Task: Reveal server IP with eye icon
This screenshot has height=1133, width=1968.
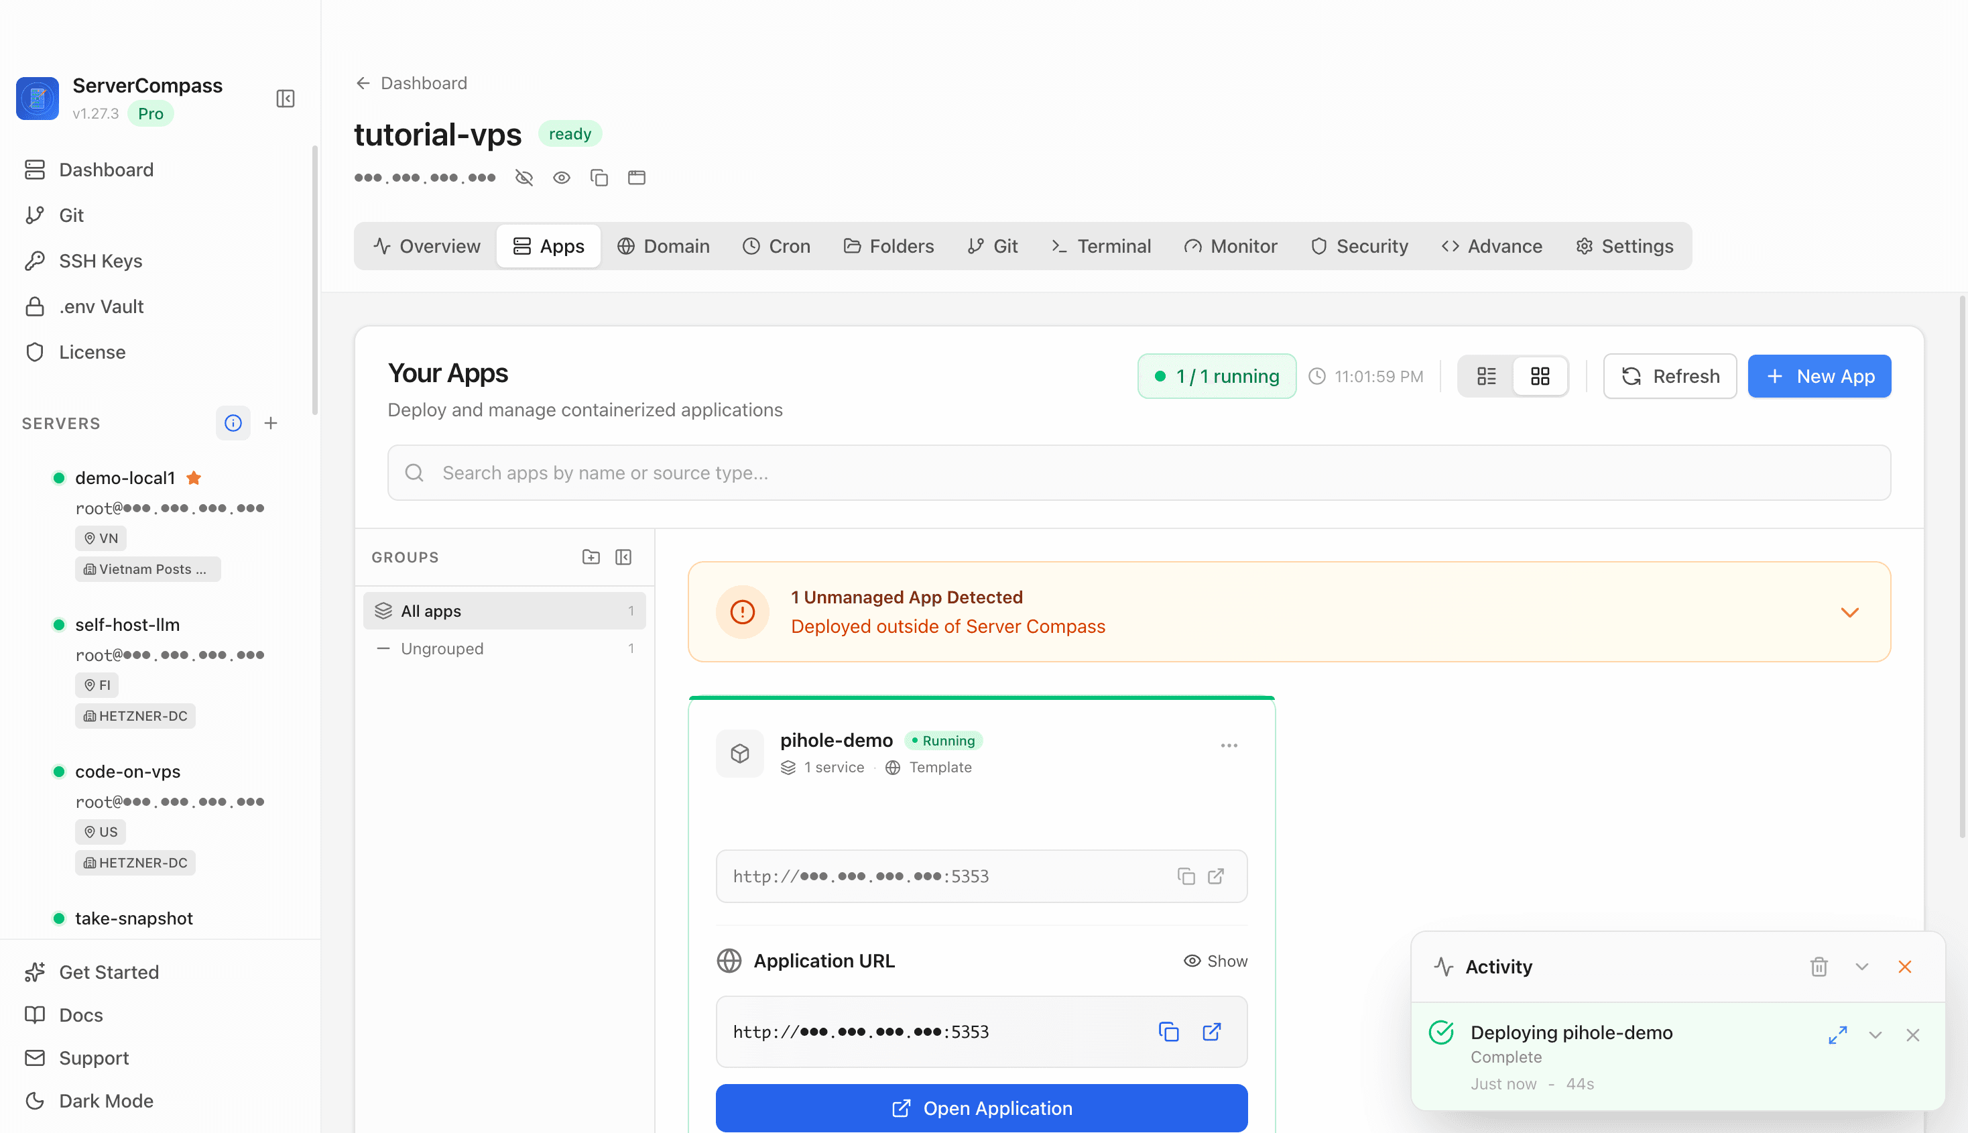Action: 562,178
